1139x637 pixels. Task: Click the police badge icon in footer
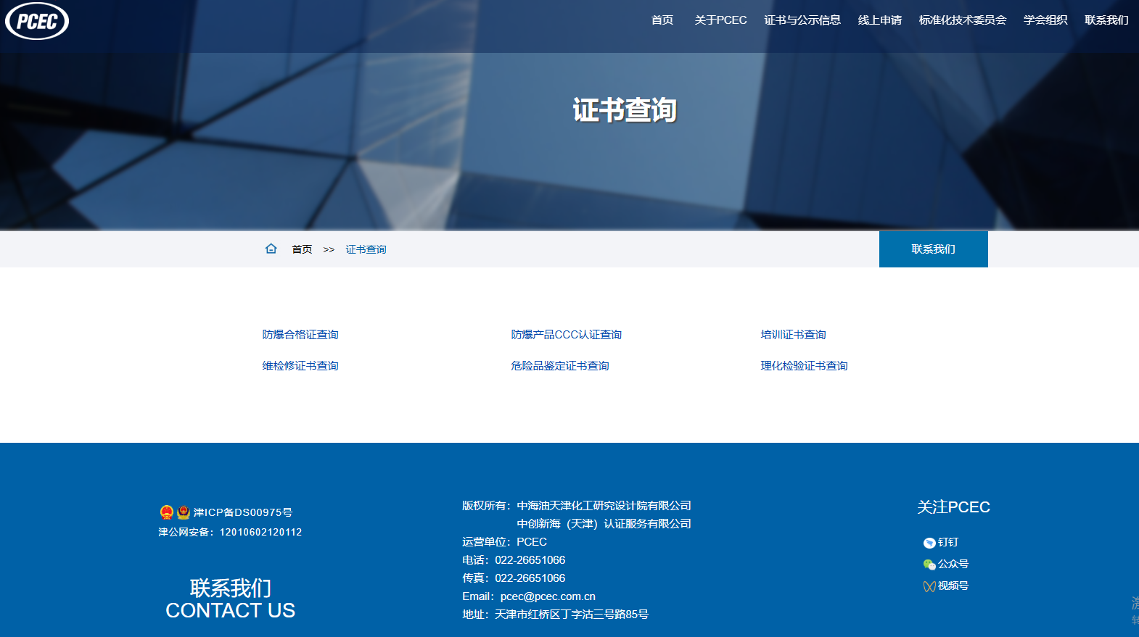click(x=184, y=512)
